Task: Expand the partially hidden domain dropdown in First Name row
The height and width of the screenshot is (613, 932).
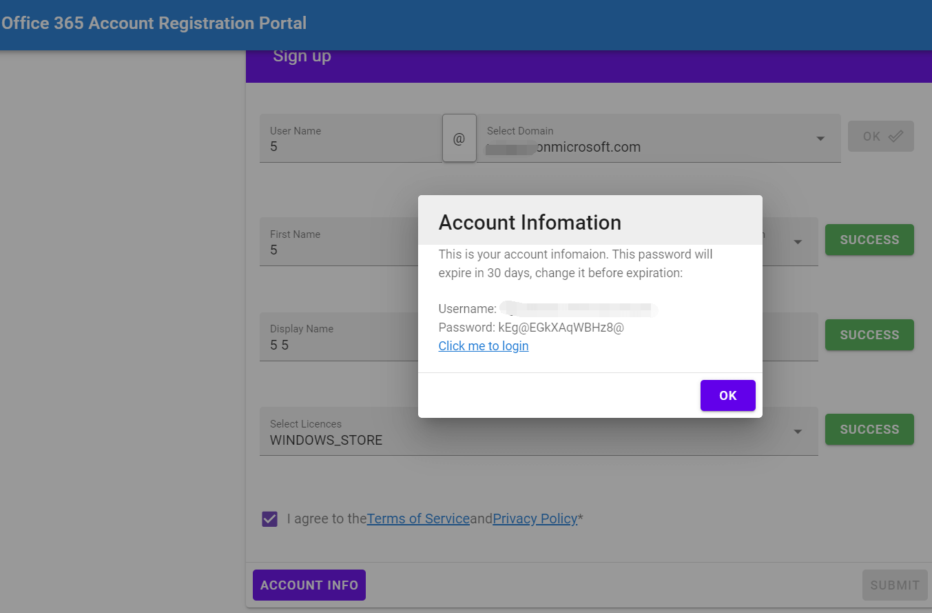Action: click(x=797, y=241)
